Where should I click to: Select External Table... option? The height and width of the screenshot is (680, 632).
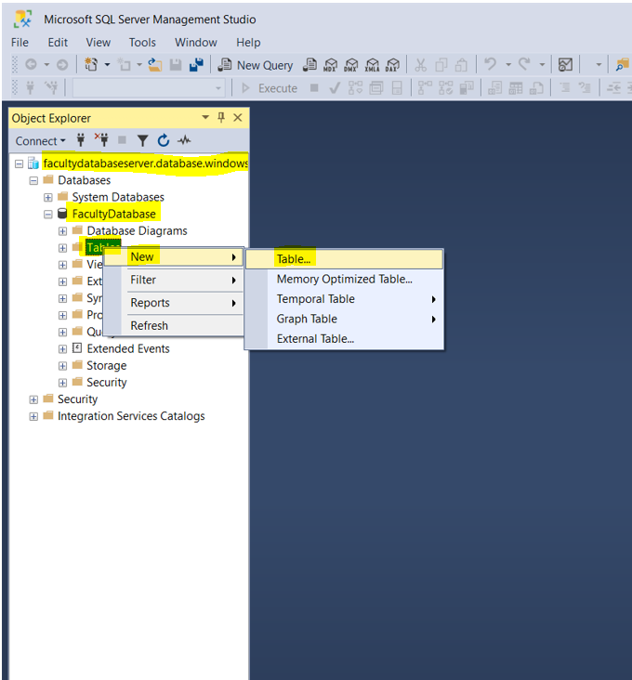point(345,339)
